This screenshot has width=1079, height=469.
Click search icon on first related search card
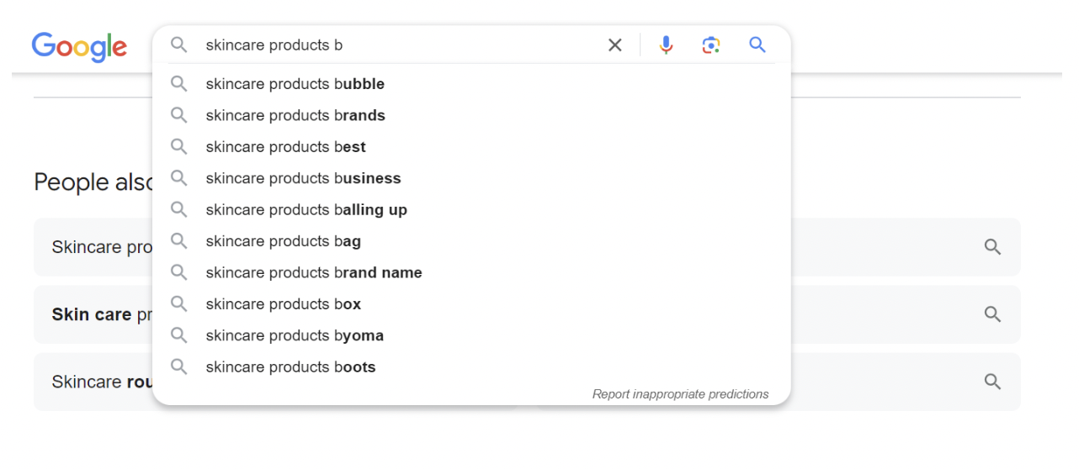(x=992, y=247)
